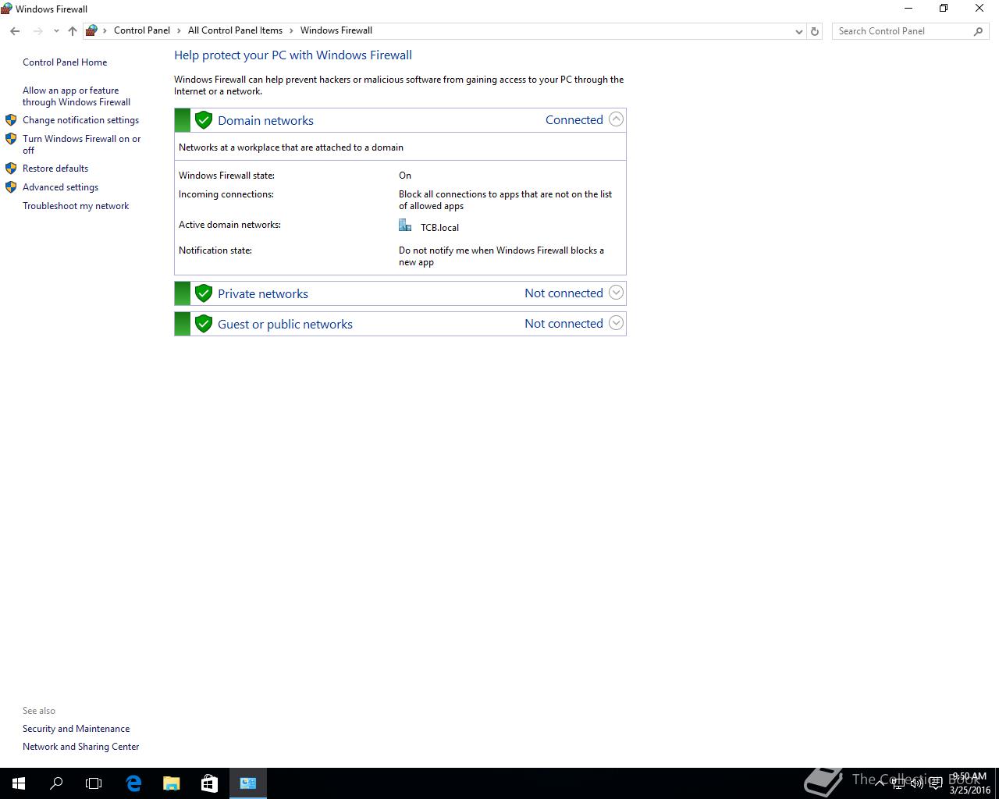Click green shield icon on Private networks
This screenshot has width=999, height=799.
tap(204, 293)
